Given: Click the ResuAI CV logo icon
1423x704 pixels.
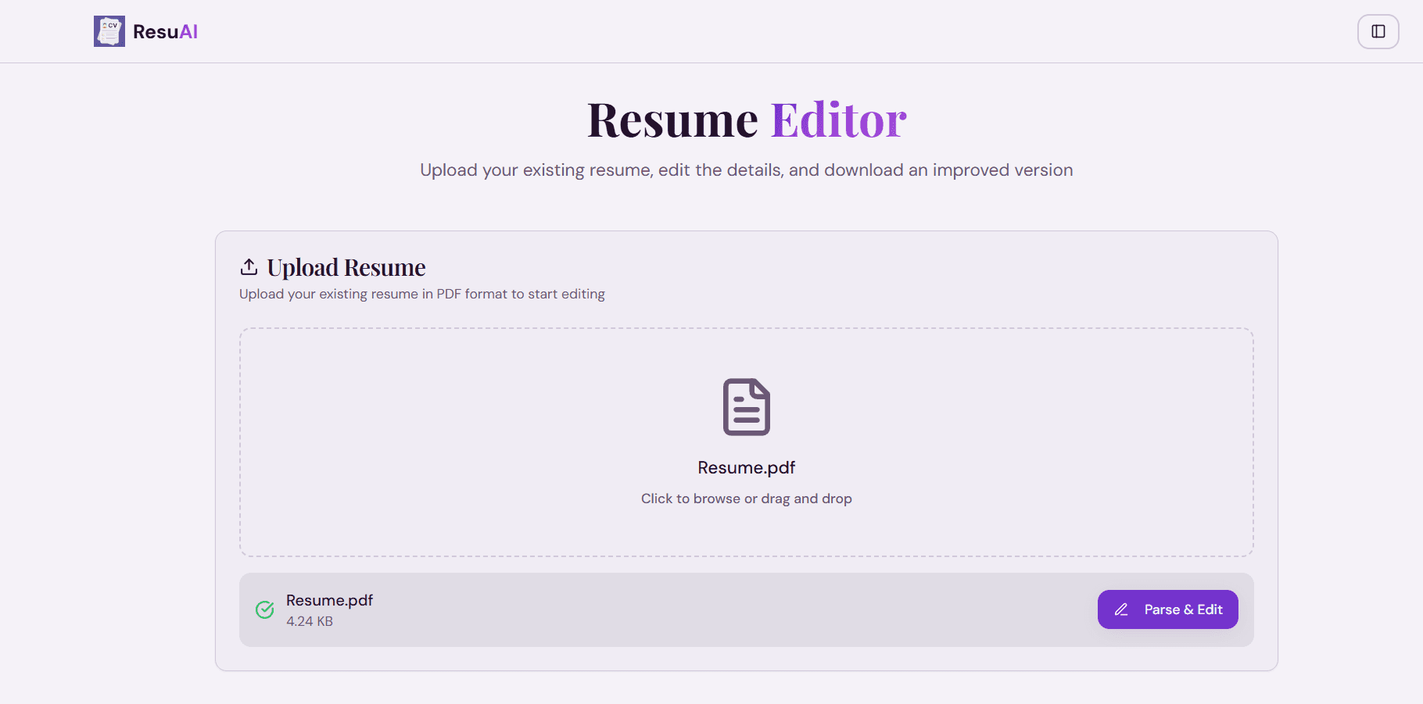Looking at the screenshot, I should pos(109,31).
